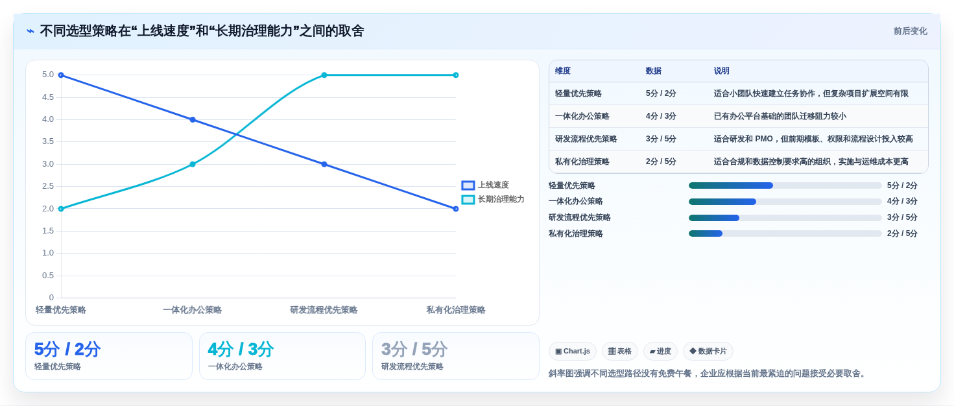The width and height of the screenshot is (954, 406).
Task: Click 上线速度 point at 研发流程优先策略
Action: point(324,164)
